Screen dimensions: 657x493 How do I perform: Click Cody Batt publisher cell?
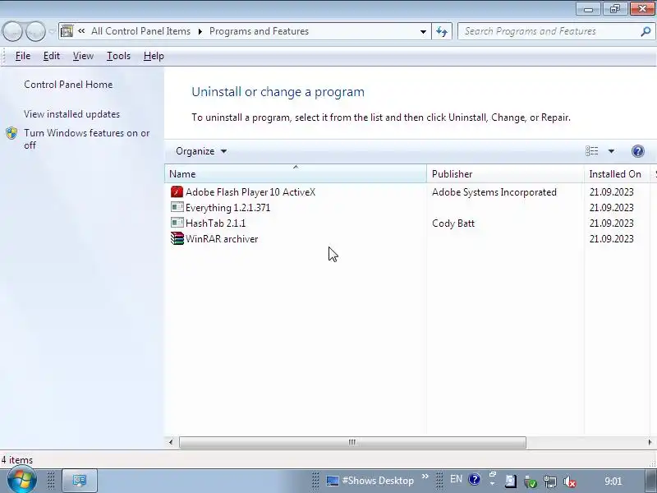click(453, 223)
